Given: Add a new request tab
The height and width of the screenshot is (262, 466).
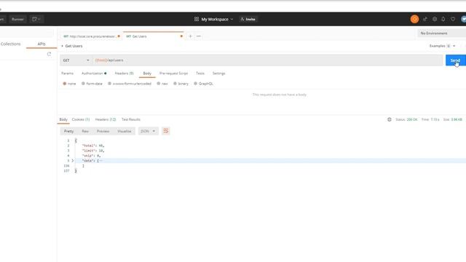Looking at the screenshot, I should [x=190, y=36].
